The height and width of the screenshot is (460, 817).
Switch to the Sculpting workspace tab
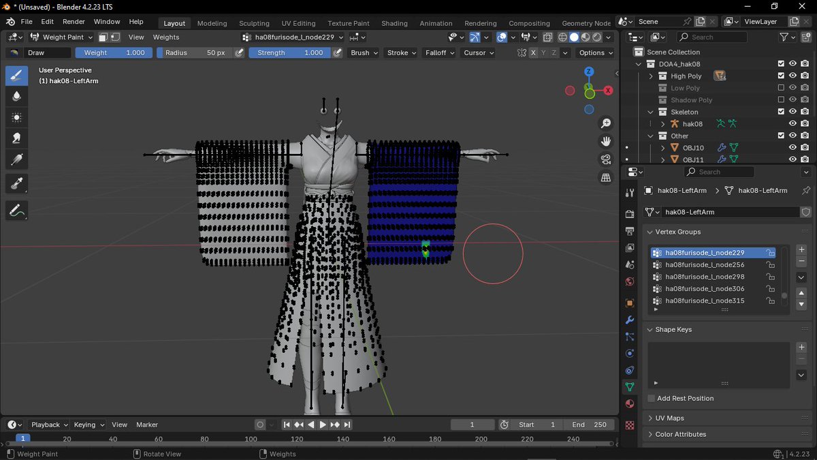coord(254,23)
